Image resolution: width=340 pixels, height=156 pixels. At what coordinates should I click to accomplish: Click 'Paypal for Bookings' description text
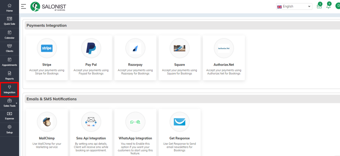[91, 74]
